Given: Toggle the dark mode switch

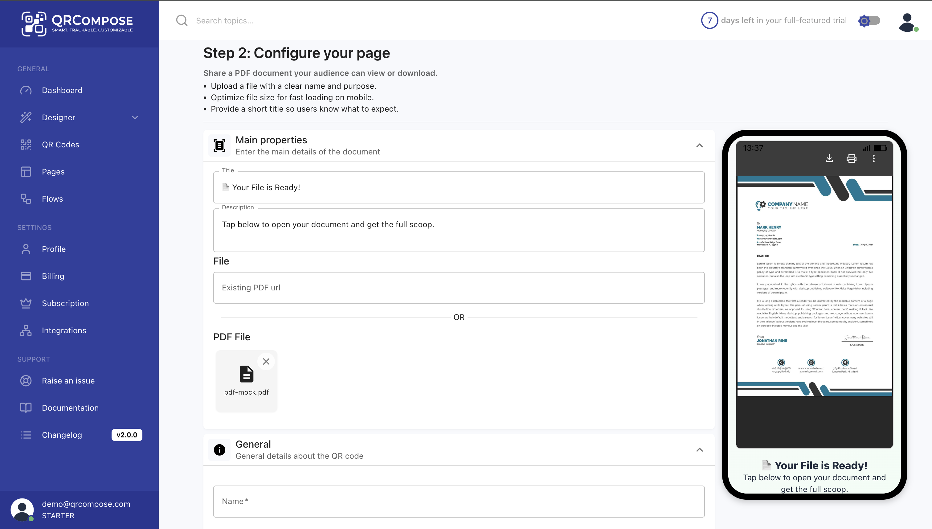Looking at the screenshot, I should 869,21.
